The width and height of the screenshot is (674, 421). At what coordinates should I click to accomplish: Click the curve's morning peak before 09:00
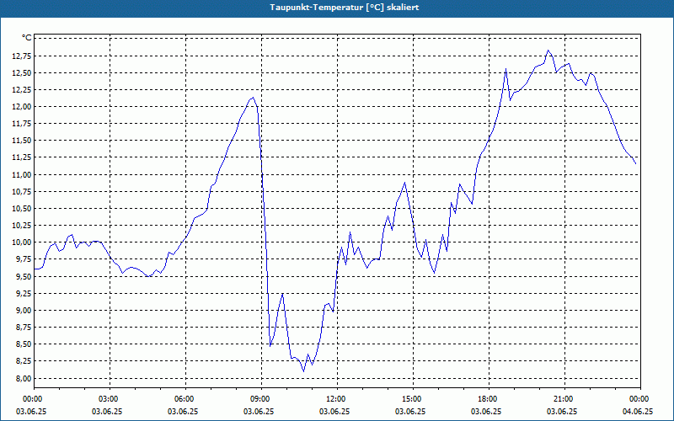254,98
